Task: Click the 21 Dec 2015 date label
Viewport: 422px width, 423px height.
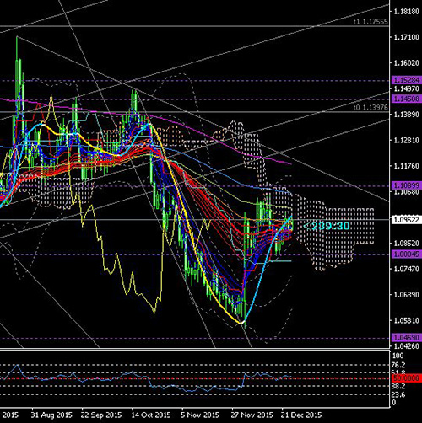Action: pos(301,415)
